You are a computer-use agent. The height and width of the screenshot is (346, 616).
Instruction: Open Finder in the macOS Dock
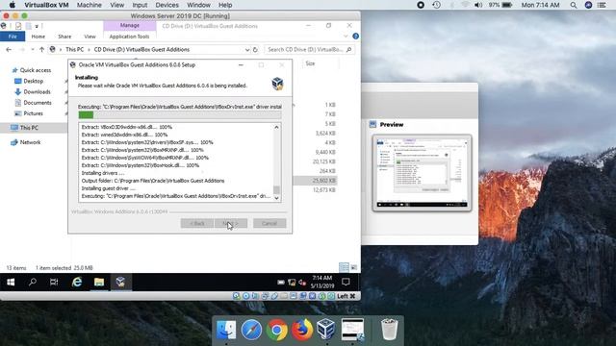(x=226, y=329)
